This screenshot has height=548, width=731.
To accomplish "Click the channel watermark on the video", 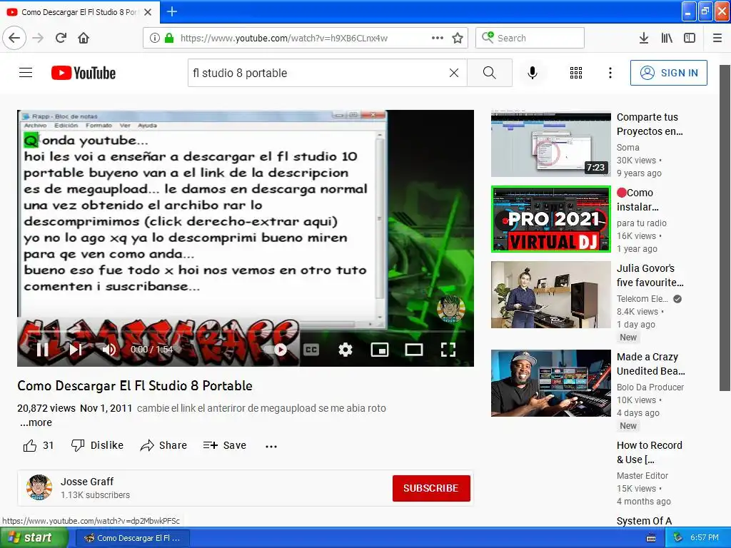I will click(x=451, y=308).
